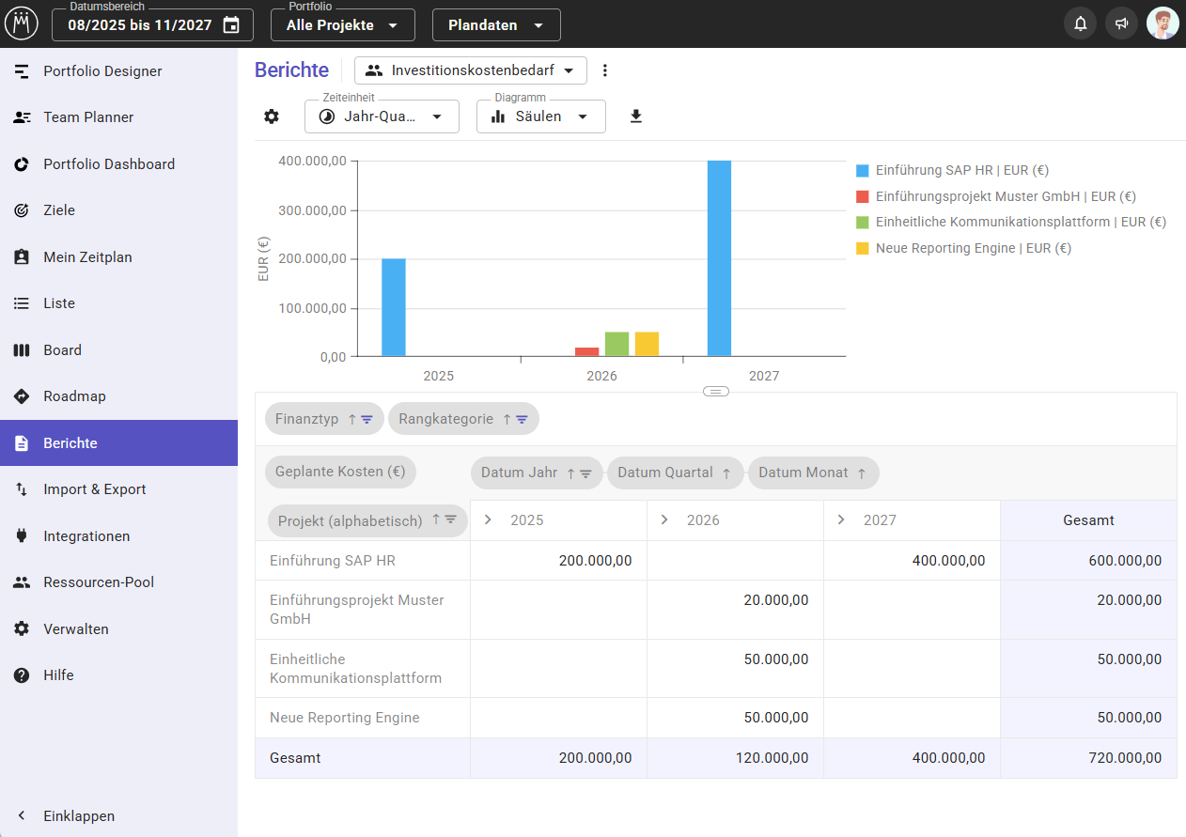Toggle sorting on the Finanztyp chip
The height and width of the screenshot is (837, 1186).
click(352, 420)
